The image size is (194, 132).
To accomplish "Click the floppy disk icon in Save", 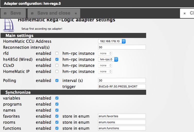I will pyautogui.click(x=5, y=13).
